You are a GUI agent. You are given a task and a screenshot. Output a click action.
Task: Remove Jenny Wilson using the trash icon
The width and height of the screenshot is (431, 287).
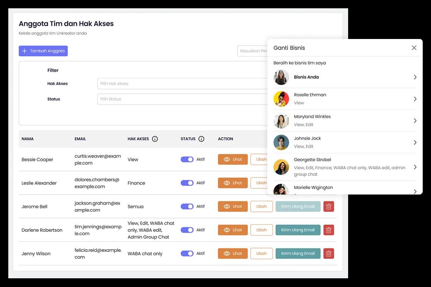coord(329,253)
